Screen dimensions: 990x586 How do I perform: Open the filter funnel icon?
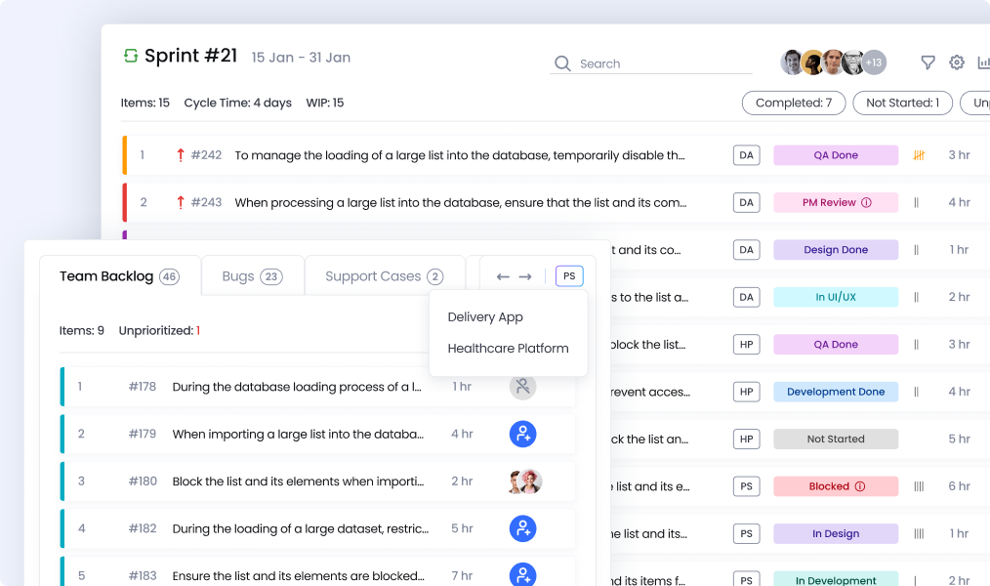(928, 63)
